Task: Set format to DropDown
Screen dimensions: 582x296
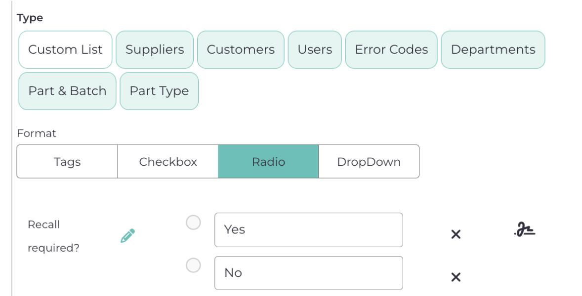Action: [369, 162]
